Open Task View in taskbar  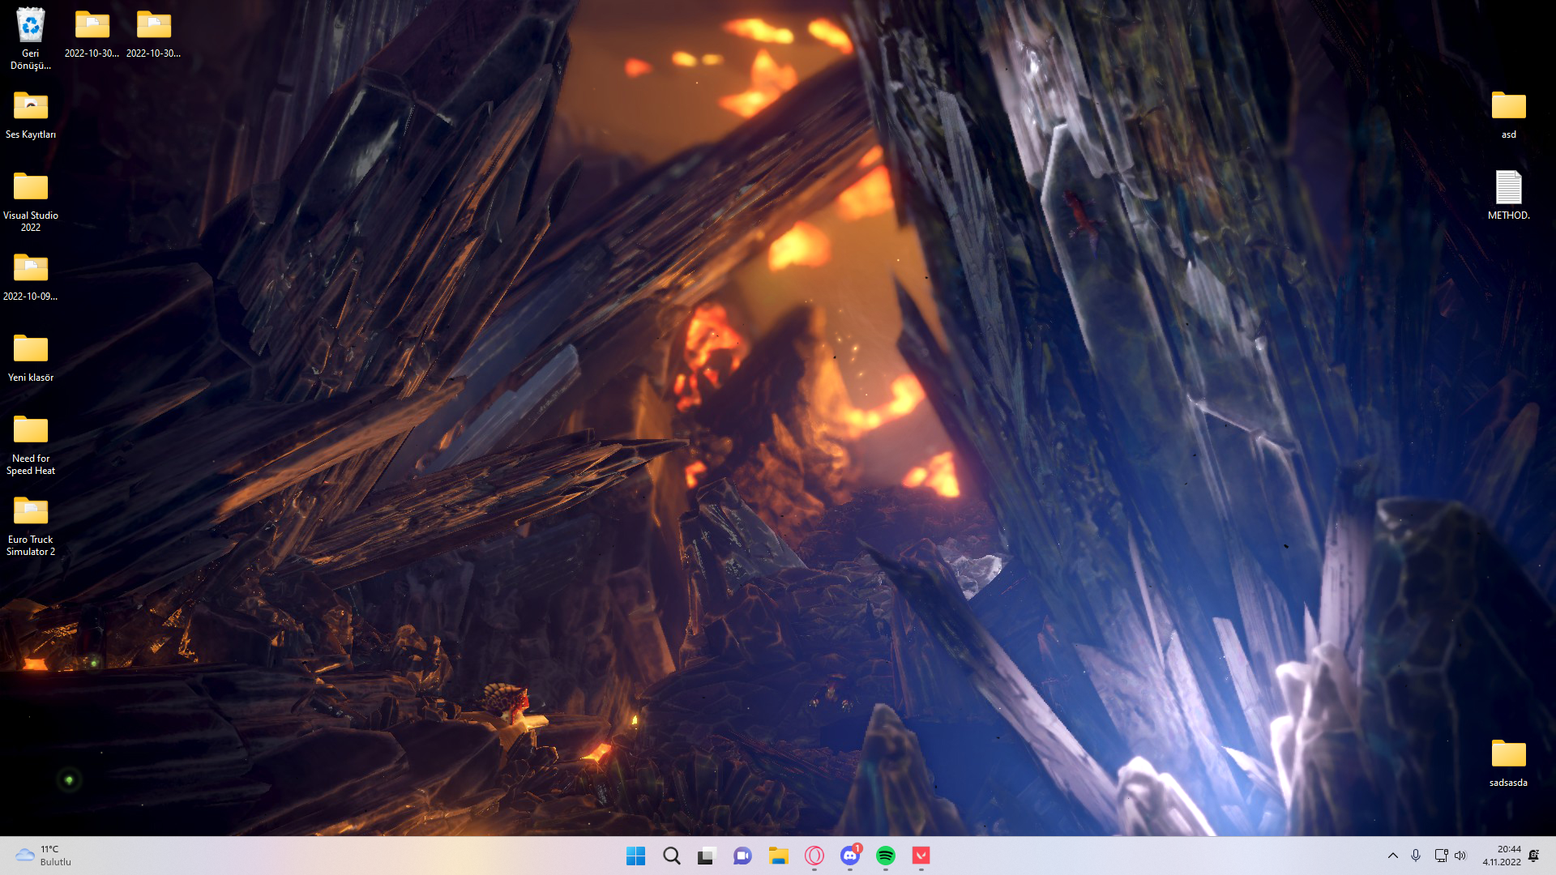707,856
